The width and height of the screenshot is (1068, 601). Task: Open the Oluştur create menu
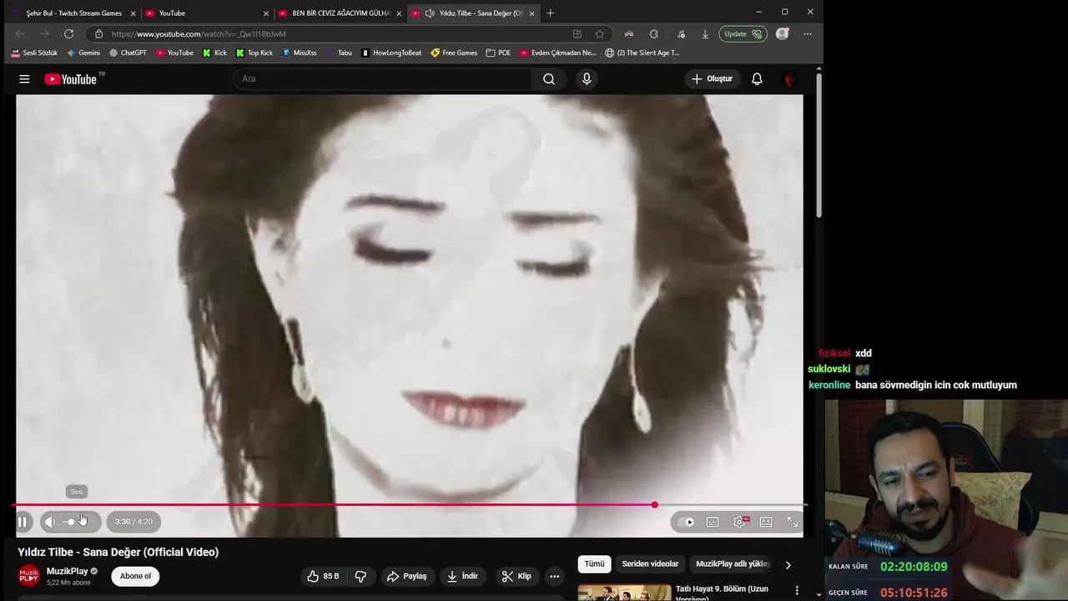(x=712, y=79)
